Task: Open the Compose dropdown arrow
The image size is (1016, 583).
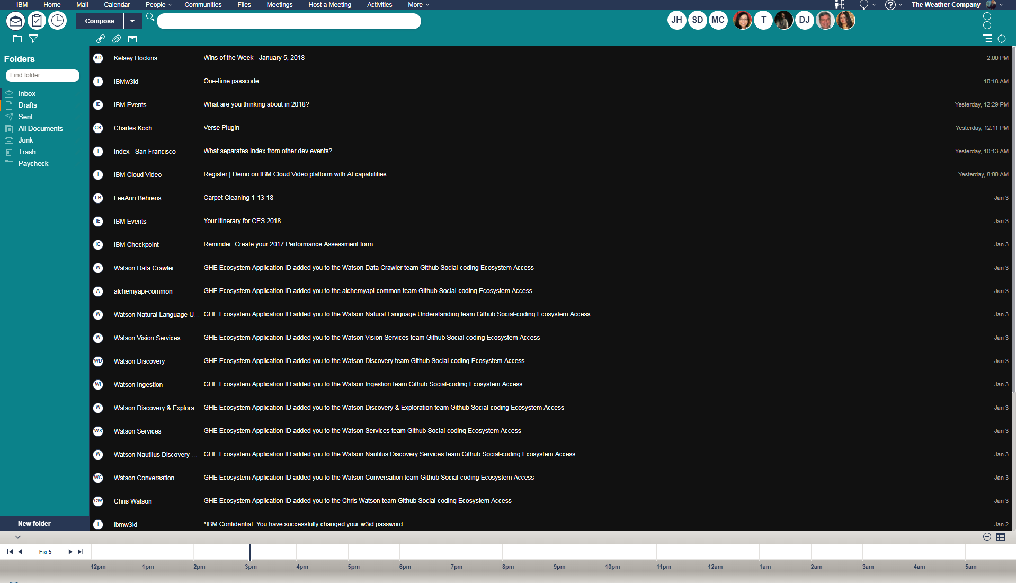Action: [x=132, y=21]
